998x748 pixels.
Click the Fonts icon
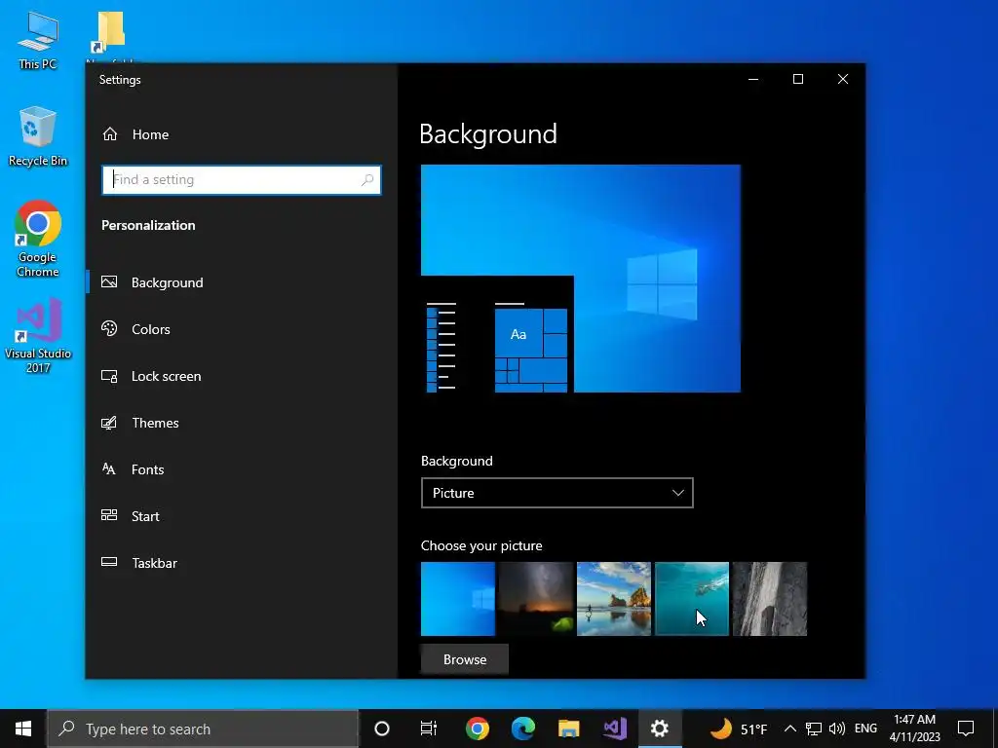coord(109,469)
